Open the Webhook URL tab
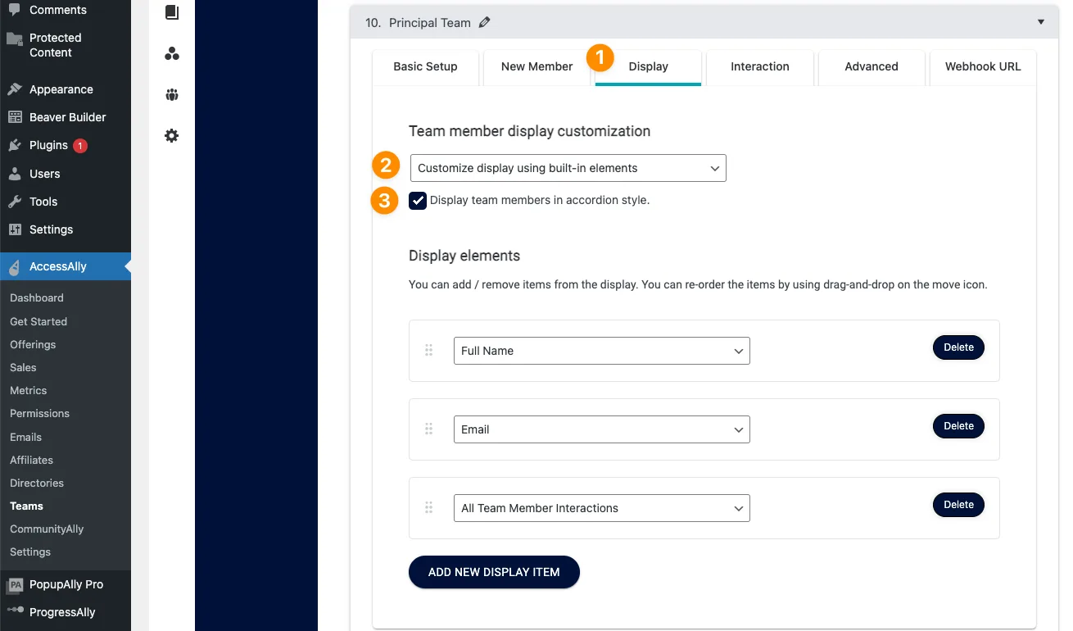This screenshot has height=631, width=1073. click(982, 67)
